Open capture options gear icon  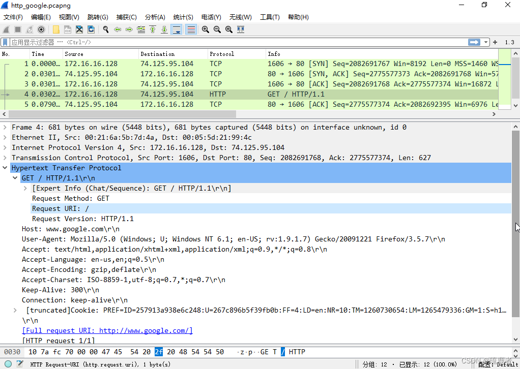(x=41, y=29)
